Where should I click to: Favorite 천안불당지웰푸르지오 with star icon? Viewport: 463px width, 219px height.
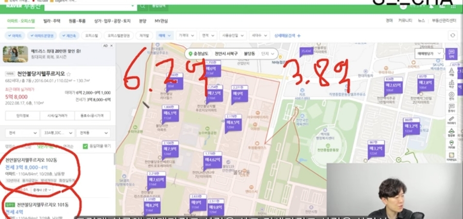point(68,74)
